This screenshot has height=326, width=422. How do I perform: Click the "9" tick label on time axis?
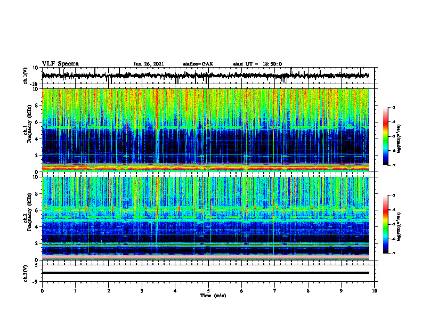[x=341, y=291]
